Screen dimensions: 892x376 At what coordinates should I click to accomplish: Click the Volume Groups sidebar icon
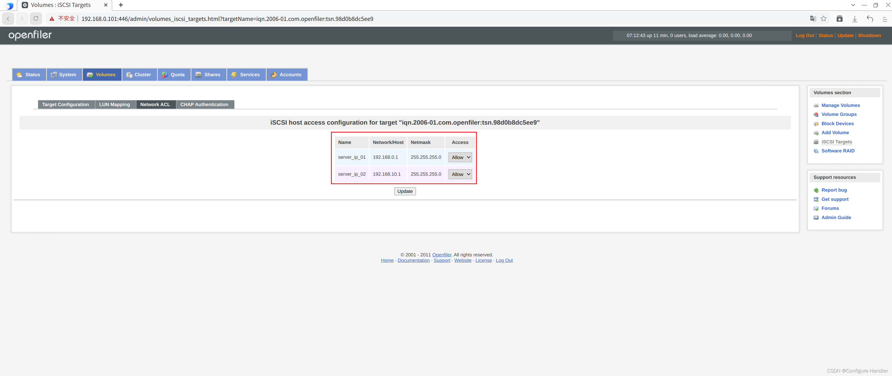point(816,115)
